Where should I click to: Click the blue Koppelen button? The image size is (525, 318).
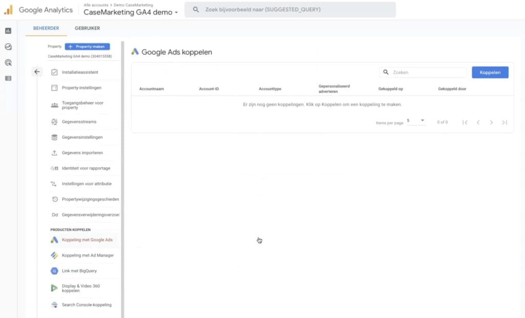coord(490,72)
